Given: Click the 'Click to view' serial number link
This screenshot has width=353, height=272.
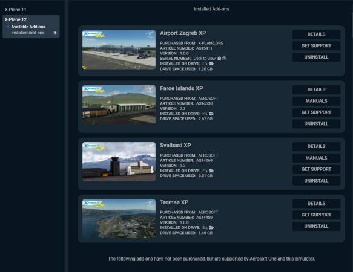Looking at the screenshot, I should pyautogui.click(x=205, y=59).
